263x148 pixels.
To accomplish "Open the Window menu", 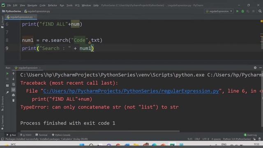I will pyautogui.click(x=86, y=5).
